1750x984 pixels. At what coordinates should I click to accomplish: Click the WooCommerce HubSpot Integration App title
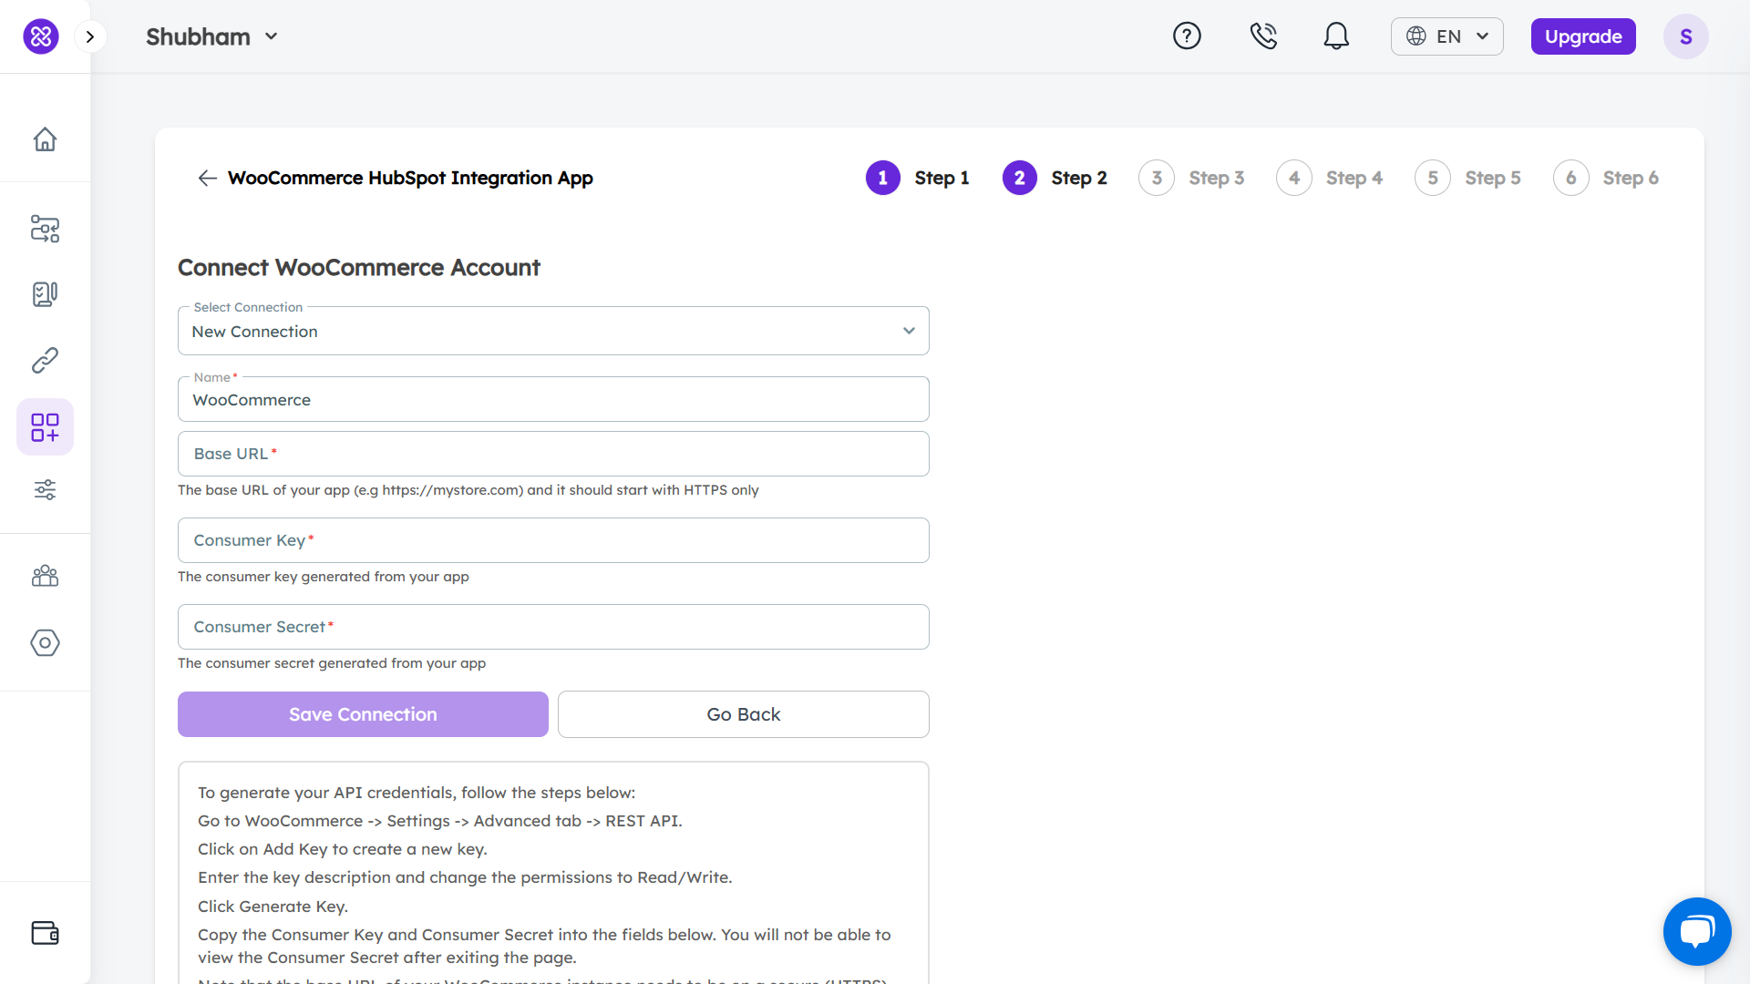click(410, 178)
